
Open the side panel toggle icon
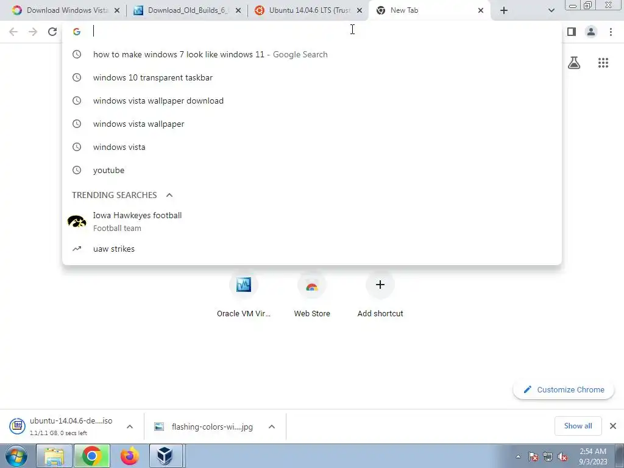[572, 32]
